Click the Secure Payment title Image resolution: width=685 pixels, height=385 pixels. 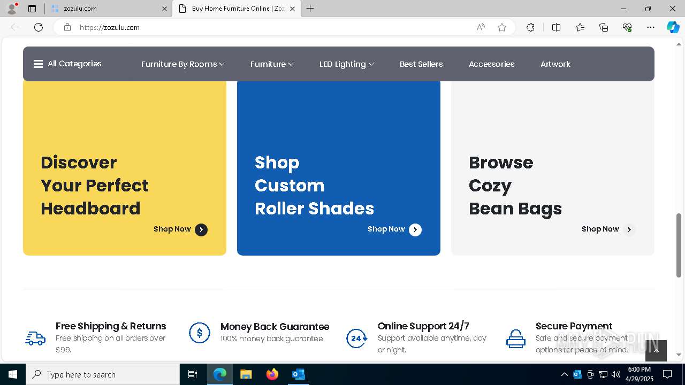tap(574, 326)
